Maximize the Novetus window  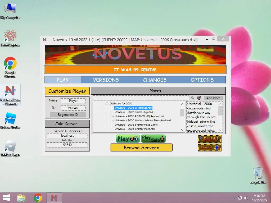(x=214, y=39)
